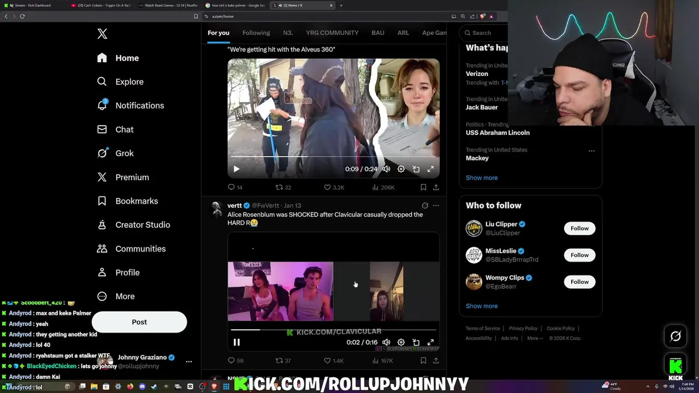Switch to the BAU tab
This screenshot has width=699, height=393.
tap(378, 33)
